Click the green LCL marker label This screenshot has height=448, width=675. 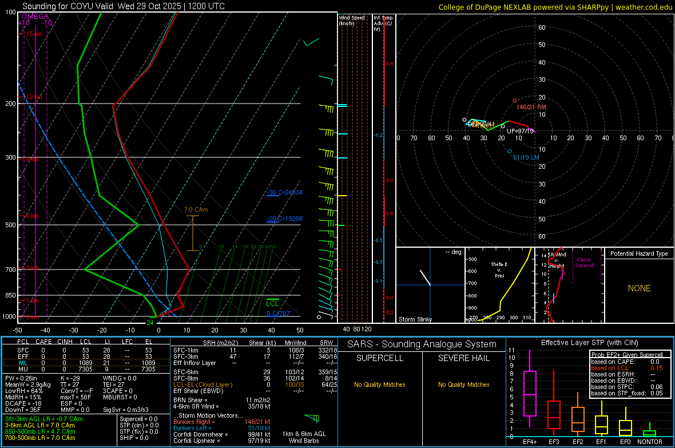pyautogui.click(x=272, y=304)
